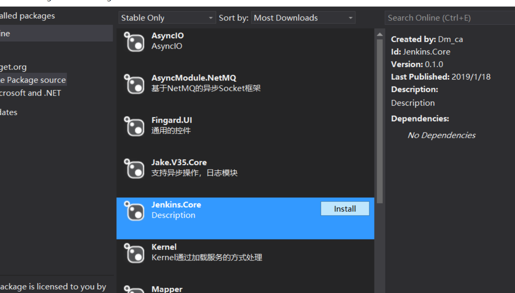Select the AsyncIO package name
This screenshot has width=515, height=293.
point(167,36)
